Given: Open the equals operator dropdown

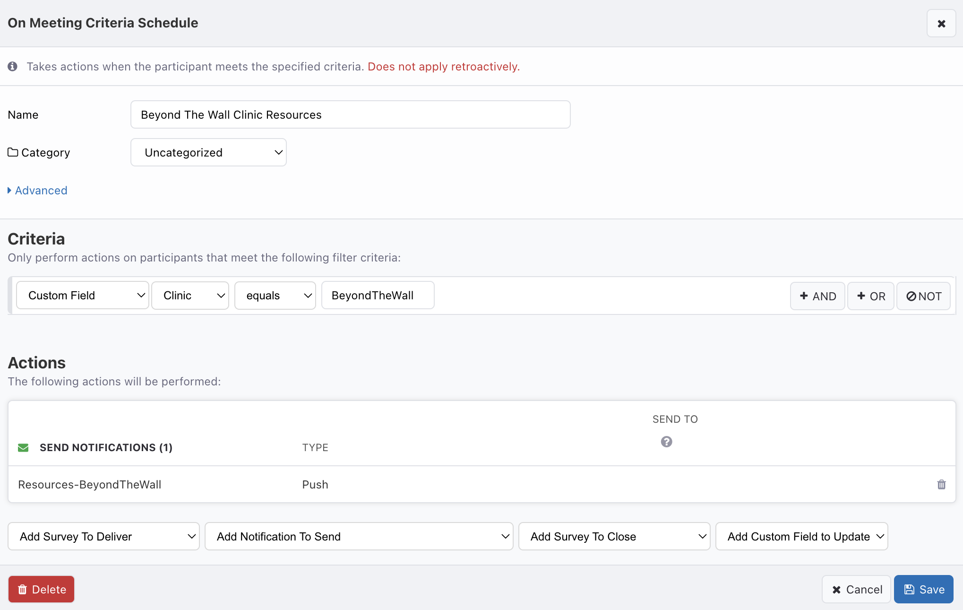Looking at the screenshot, I should click(x=275, y=296).
